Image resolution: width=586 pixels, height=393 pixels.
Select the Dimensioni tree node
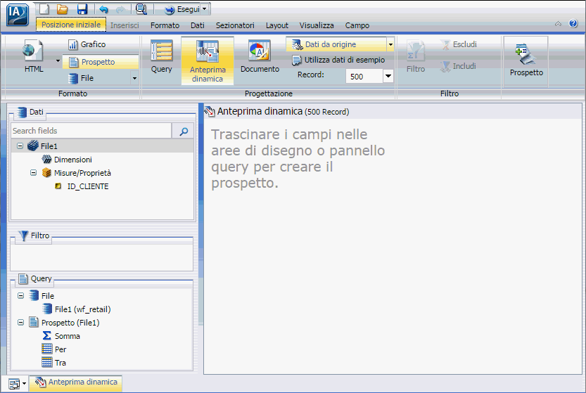coord(73,160)
